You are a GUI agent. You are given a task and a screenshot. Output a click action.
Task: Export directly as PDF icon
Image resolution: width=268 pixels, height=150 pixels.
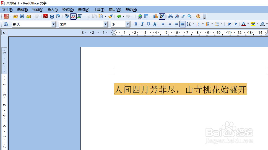tap(45, 16)
